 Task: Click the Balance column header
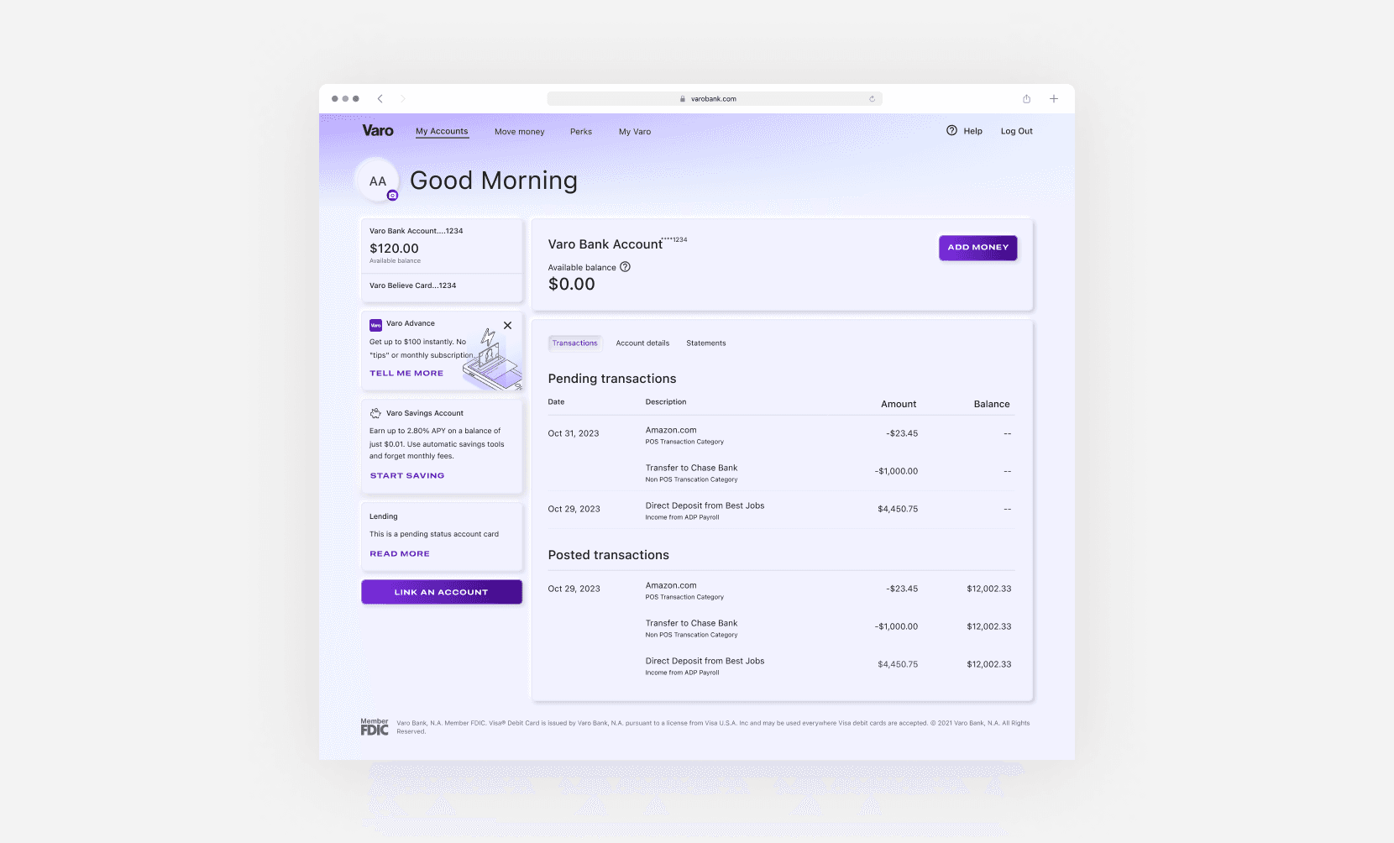992,404
